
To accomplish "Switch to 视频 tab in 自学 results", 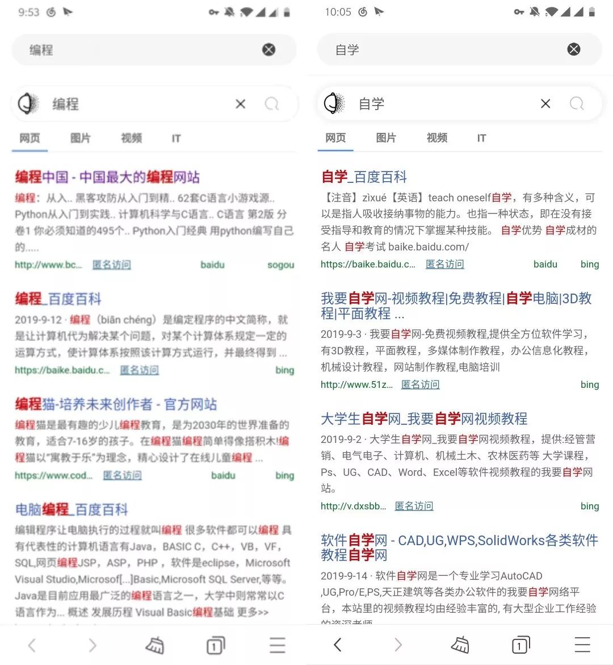I will click(437, 138).
